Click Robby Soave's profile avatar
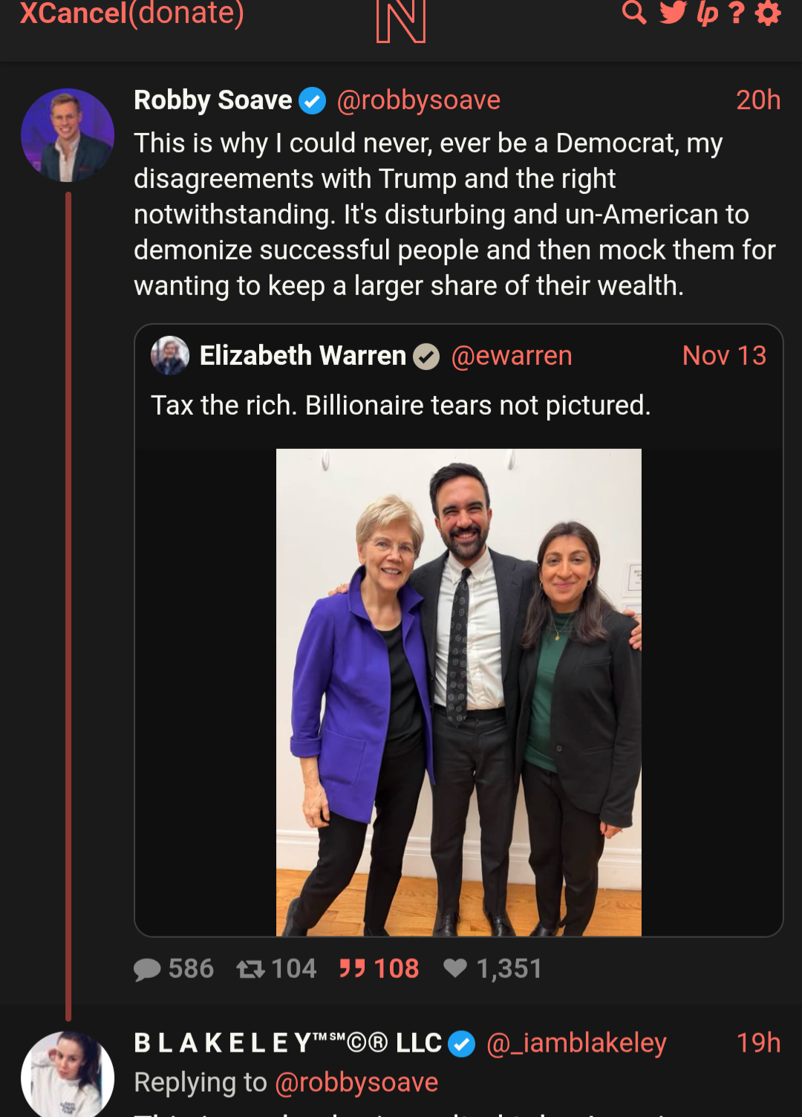The width and height of the screenshot is (802, 1117). [68, 135]
